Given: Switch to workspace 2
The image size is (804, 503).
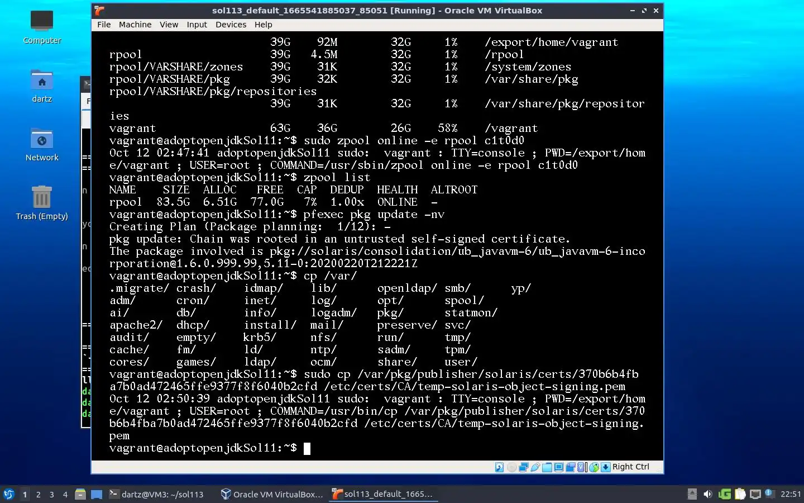Looking at the screenshot, I should point(38,494).
